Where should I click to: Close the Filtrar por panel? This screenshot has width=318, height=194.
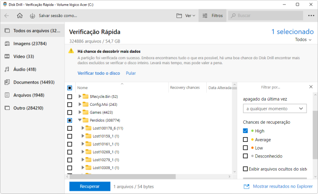[x=311, y=87]
